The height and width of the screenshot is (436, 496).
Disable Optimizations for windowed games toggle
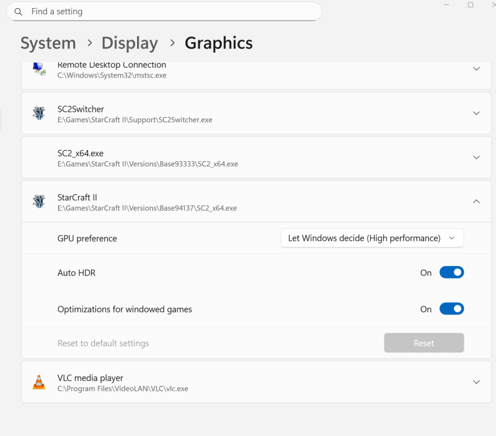coord(451,309)
